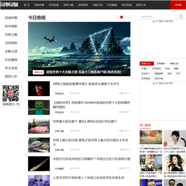Open the strawberry picture in 热门推荐
186x186 pixels.
click(151, 137)
